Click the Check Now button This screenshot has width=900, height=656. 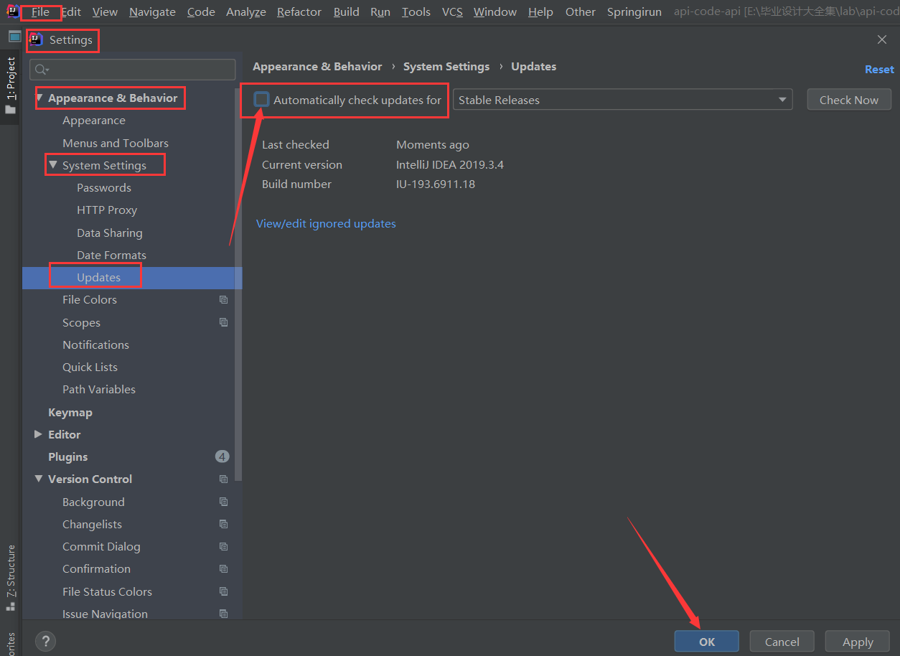click(849, 100)
